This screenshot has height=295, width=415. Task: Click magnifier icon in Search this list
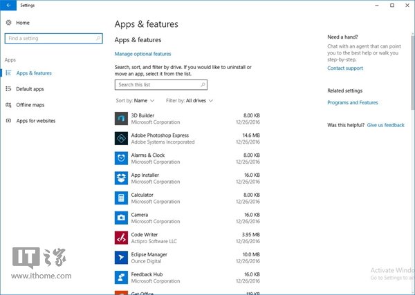pyautogui.click(x=203, y=85)
